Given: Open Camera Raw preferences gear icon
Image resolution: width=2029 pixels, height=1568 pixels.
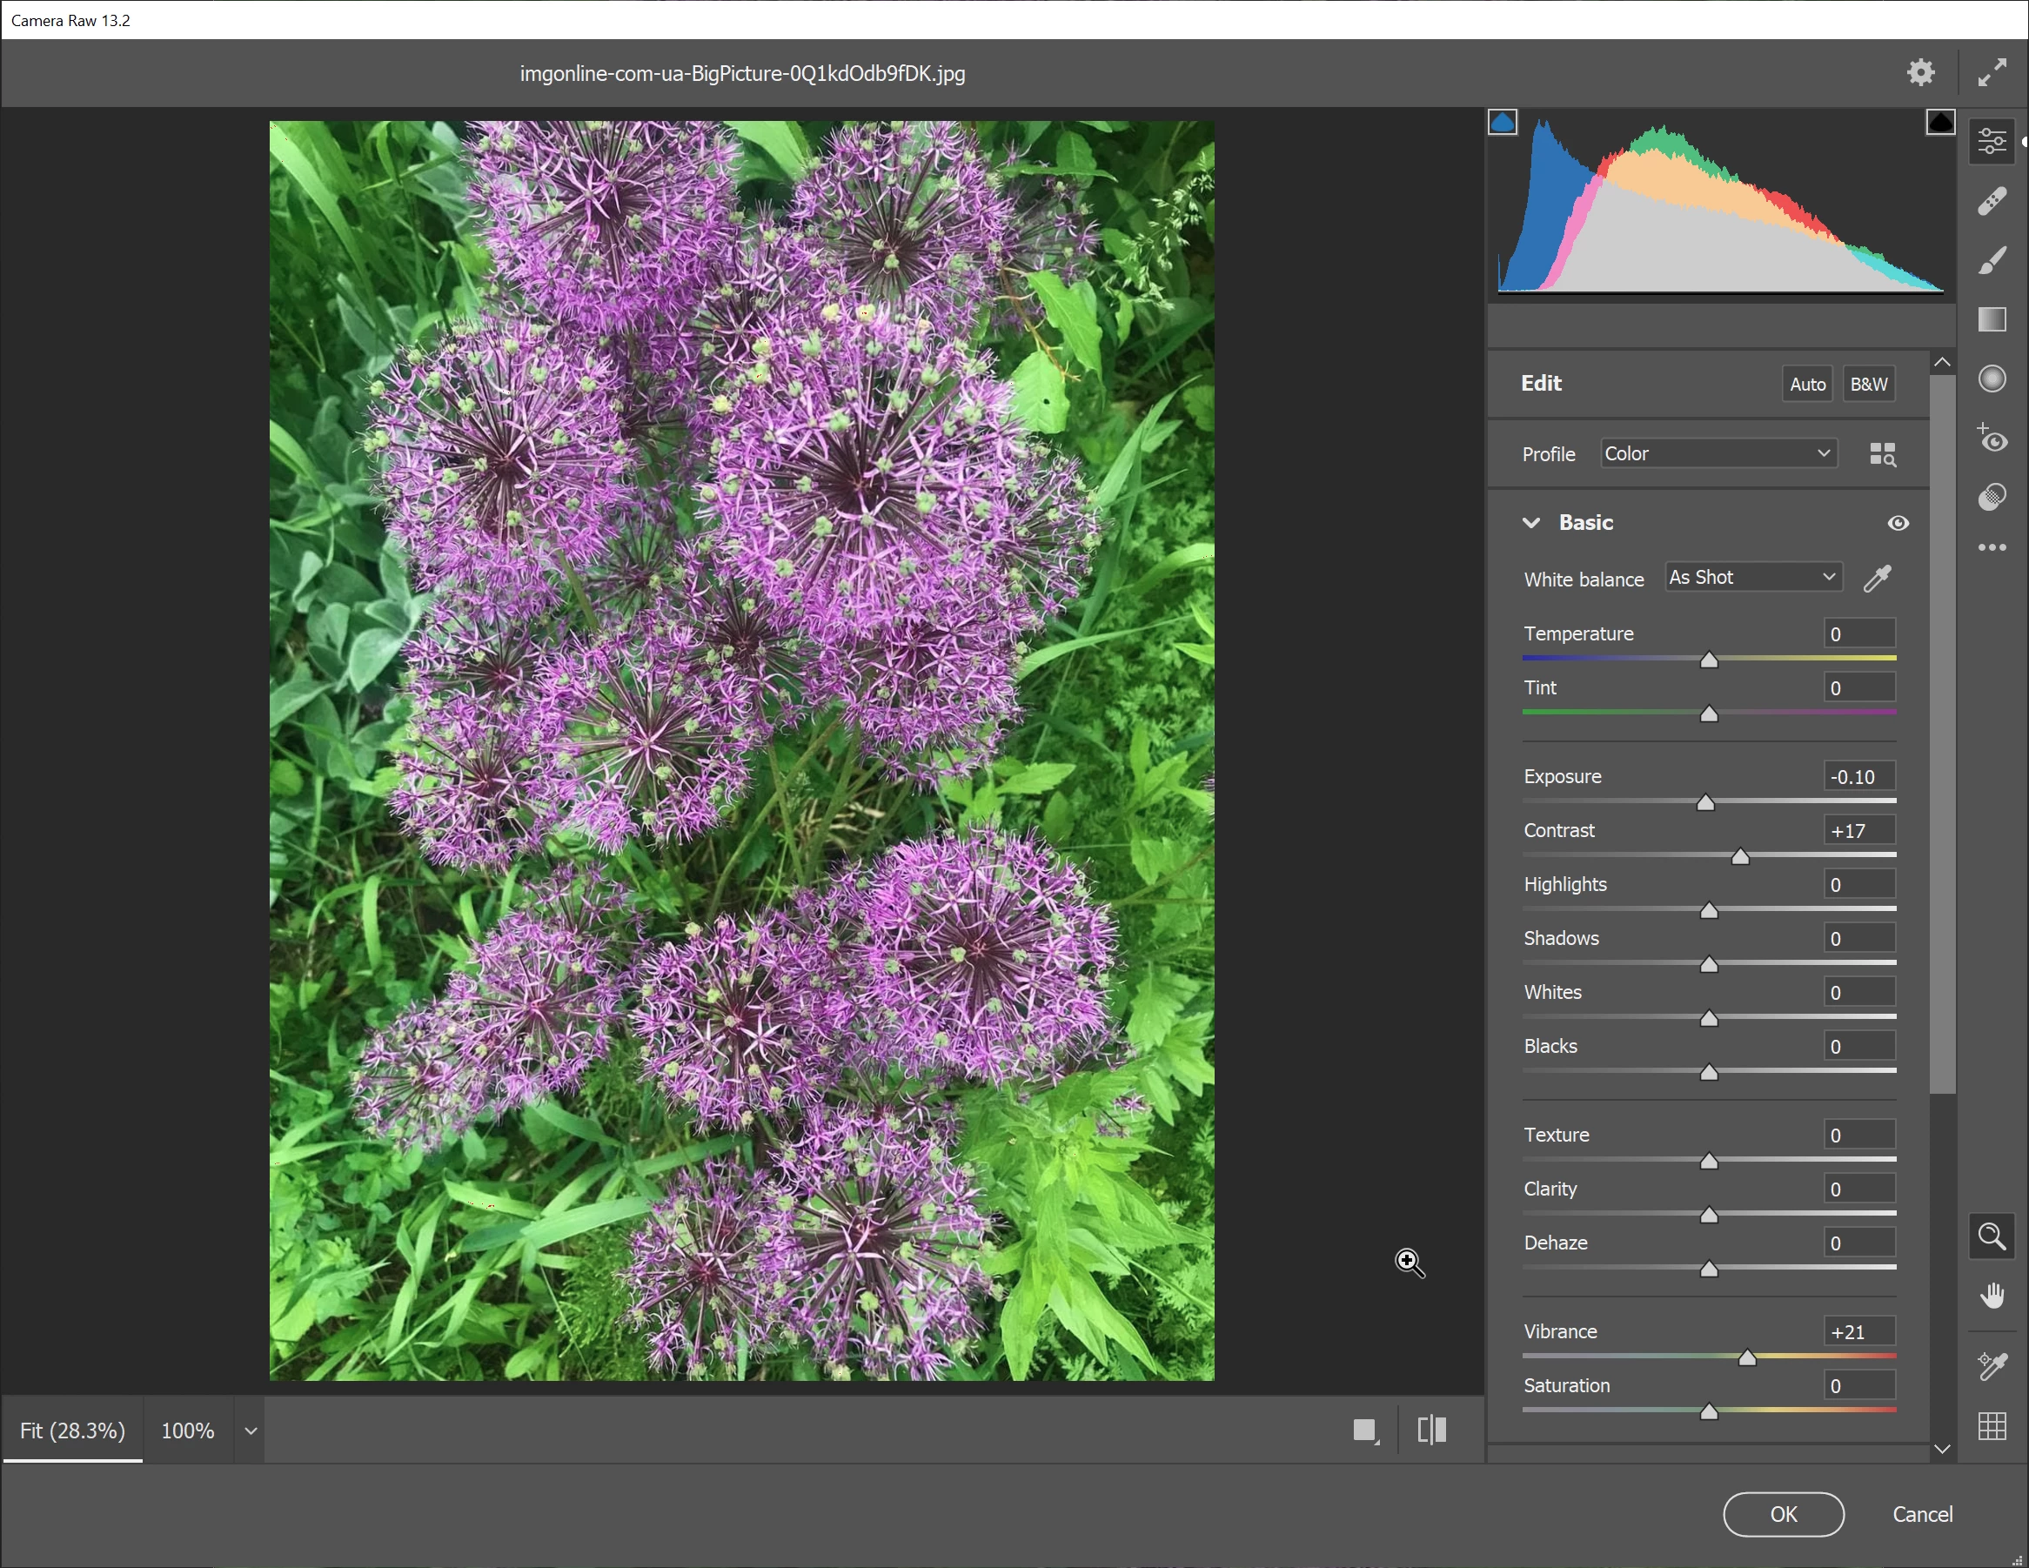Looking at the screenshot, I should [1920, 72].
